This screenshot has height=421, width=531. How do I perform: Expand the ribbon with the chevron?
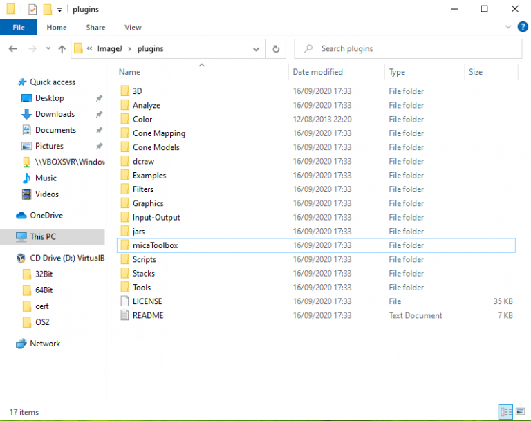click(509, 28)
